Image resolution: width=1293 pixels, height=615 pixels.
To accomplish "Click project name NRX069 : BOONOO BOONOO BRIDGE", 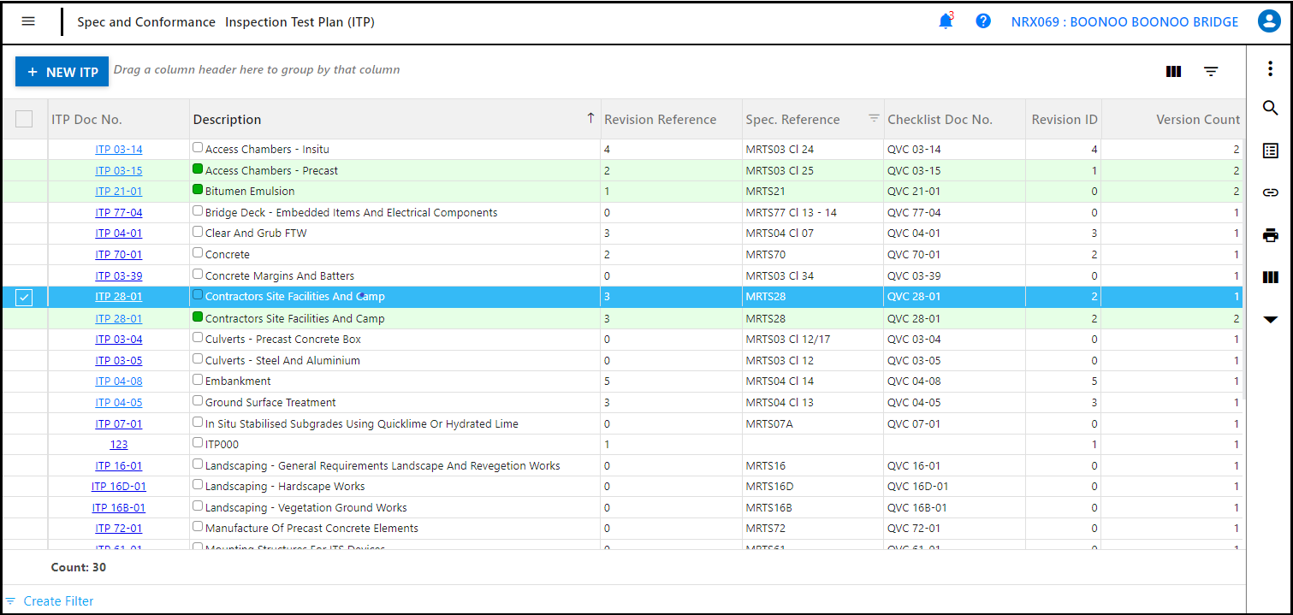I will click(x=1124, y=22).
